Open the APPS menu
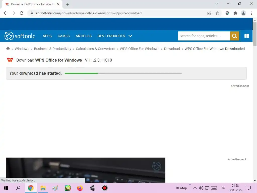 [x=47, y=36]
